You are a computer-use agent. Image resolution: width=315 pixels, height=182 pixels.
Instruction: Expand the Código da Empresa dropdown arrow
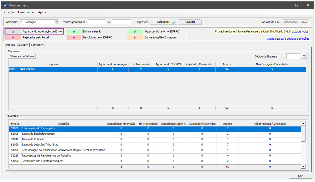[x=304, y=56]
